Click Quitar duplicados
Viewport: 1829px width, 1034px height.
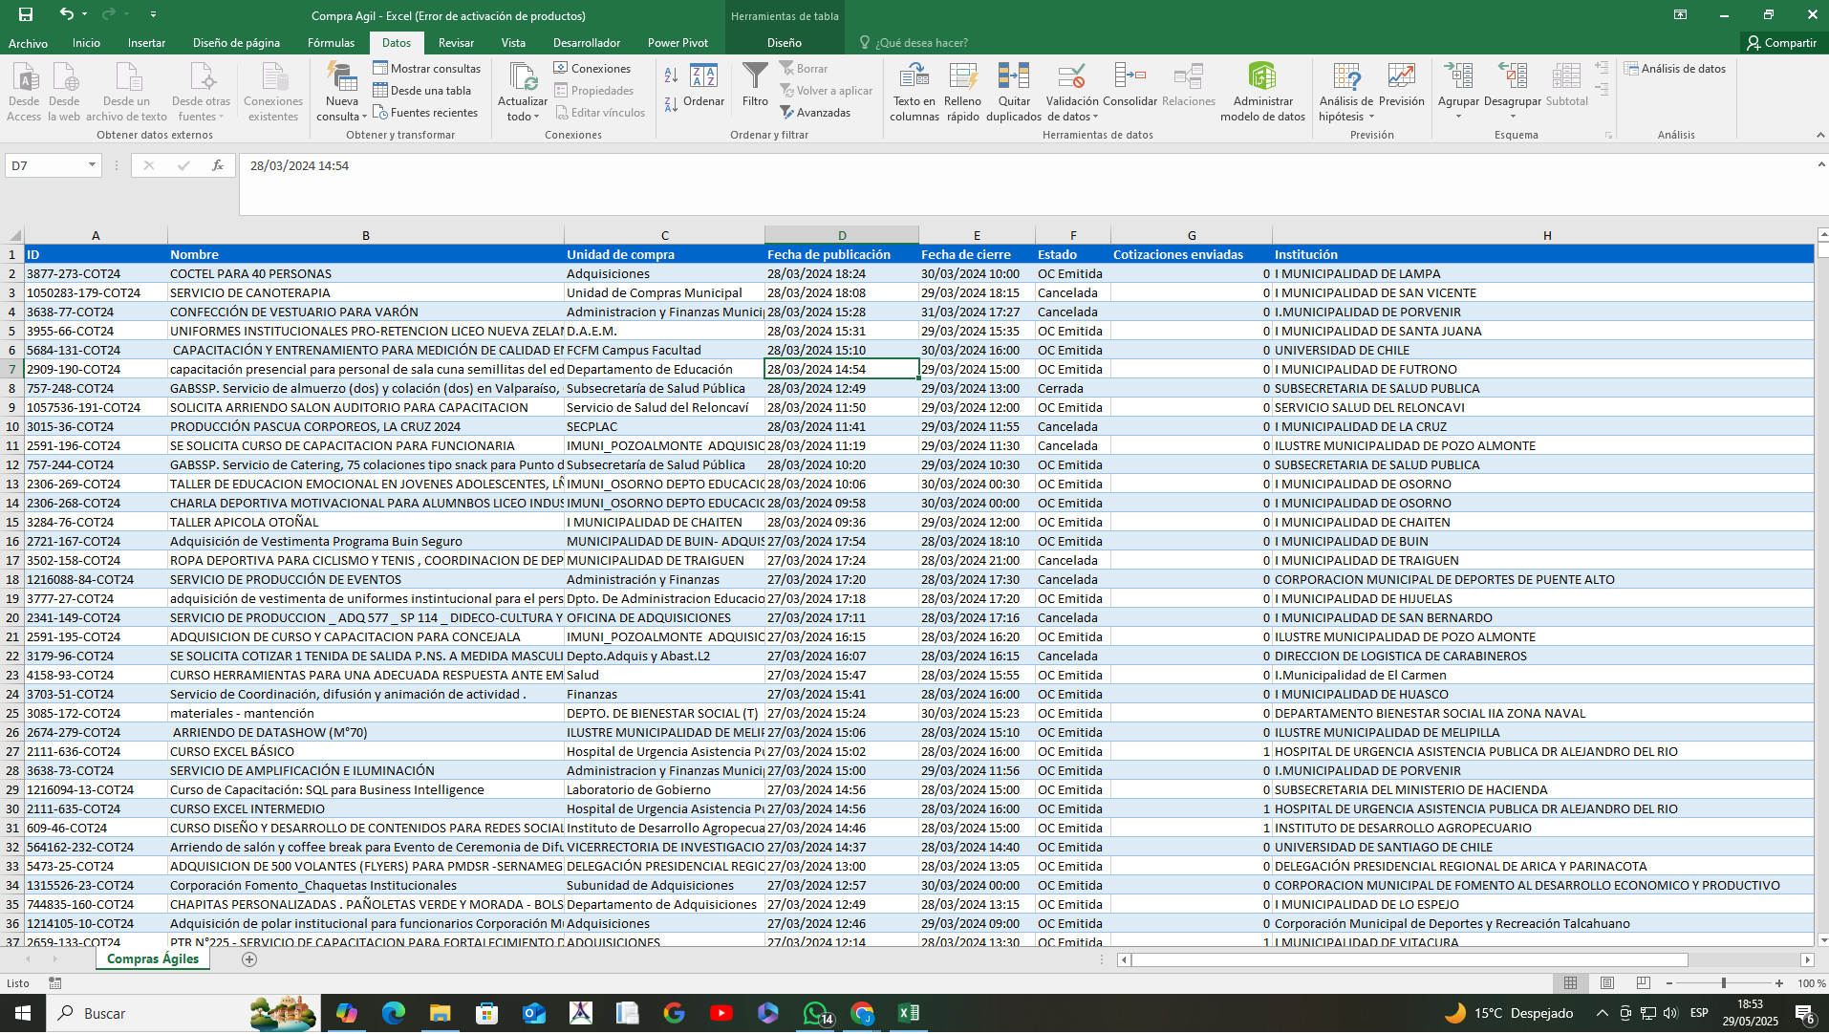point(1014,92)
